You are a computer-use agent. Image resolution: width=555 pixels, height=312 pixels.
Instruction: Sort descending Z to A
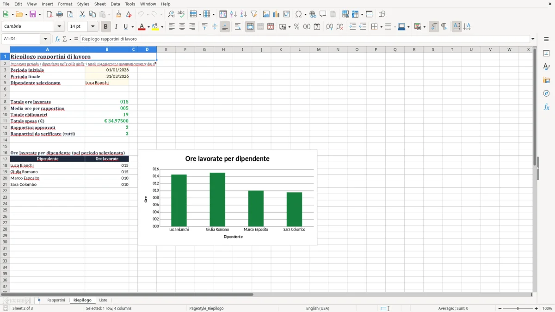pos(243,14)
